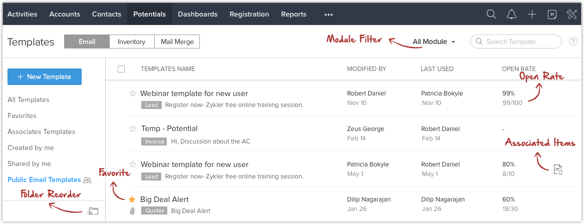Click the help question mark icon
Image resolution: width=584 pixels, height=224 pixels.
[573, 41]
